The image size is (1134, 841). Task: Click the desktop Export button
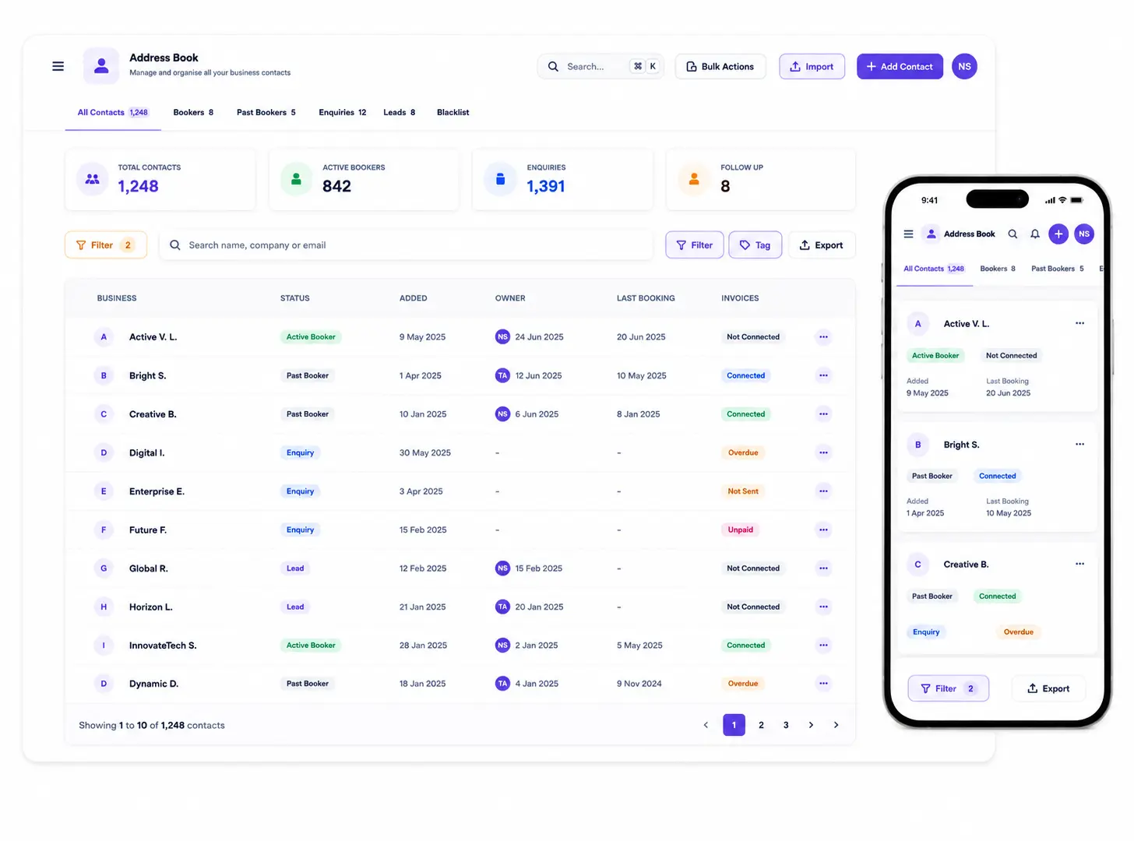[822, 245]
